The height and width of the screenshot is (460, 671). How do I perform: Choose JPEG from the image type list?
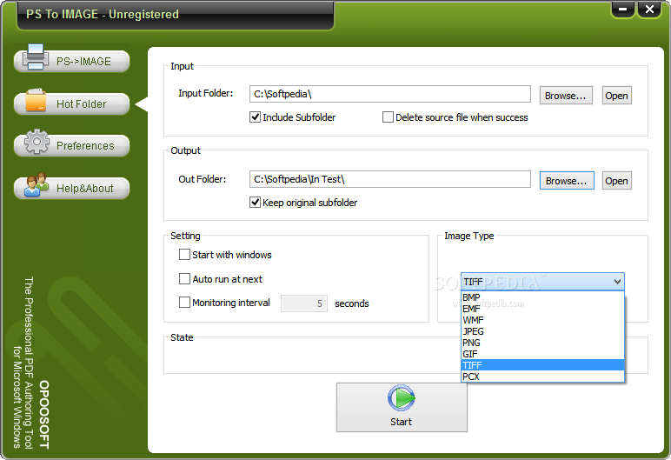(542, 331)
